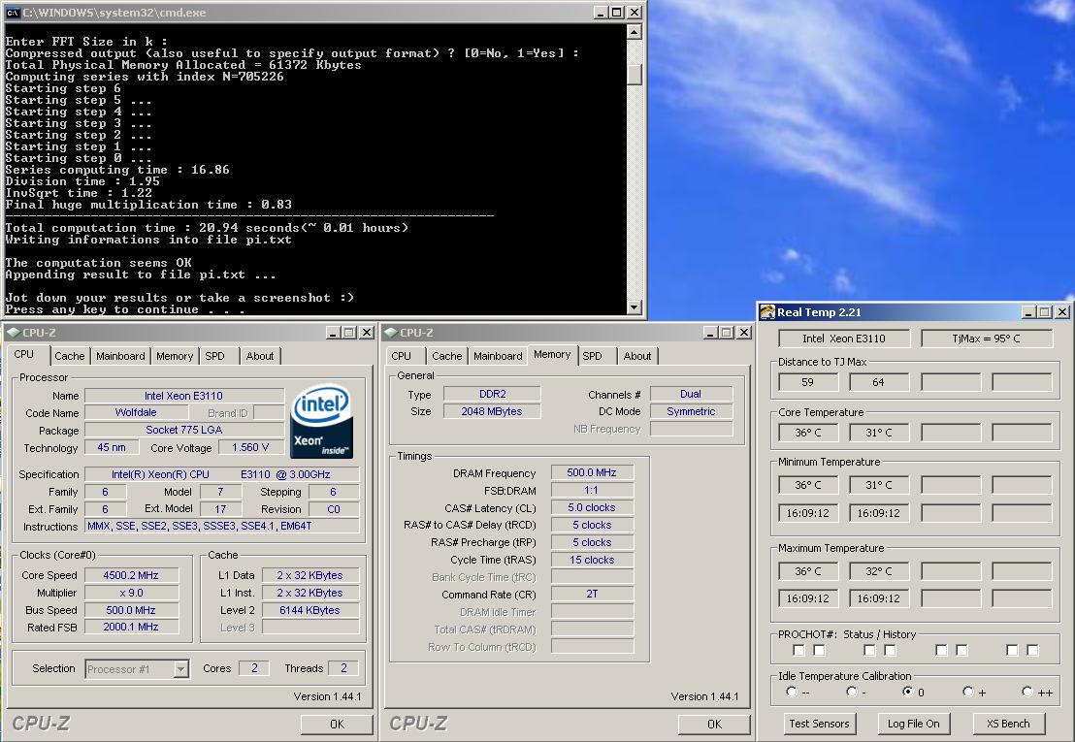Click the '59' distance to TJ Max value
This screenshot has width=1075, height=742.
point(808,382)
